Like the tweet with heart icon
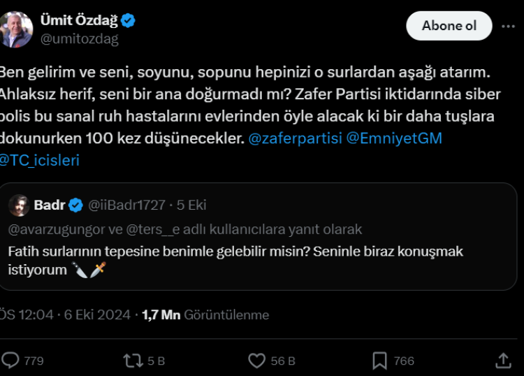Image resolution: width=524 pixels, height=376 pixels. [256, 360]
